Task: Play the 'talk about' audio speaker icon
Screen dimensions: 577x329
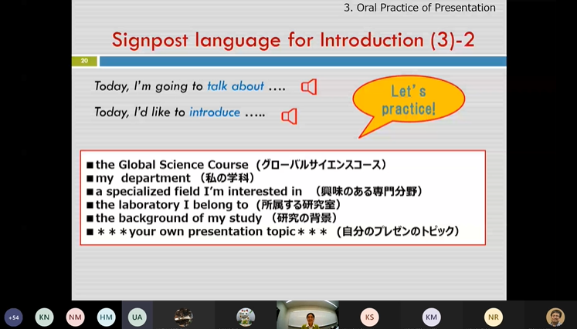Action: click(309, 87)
